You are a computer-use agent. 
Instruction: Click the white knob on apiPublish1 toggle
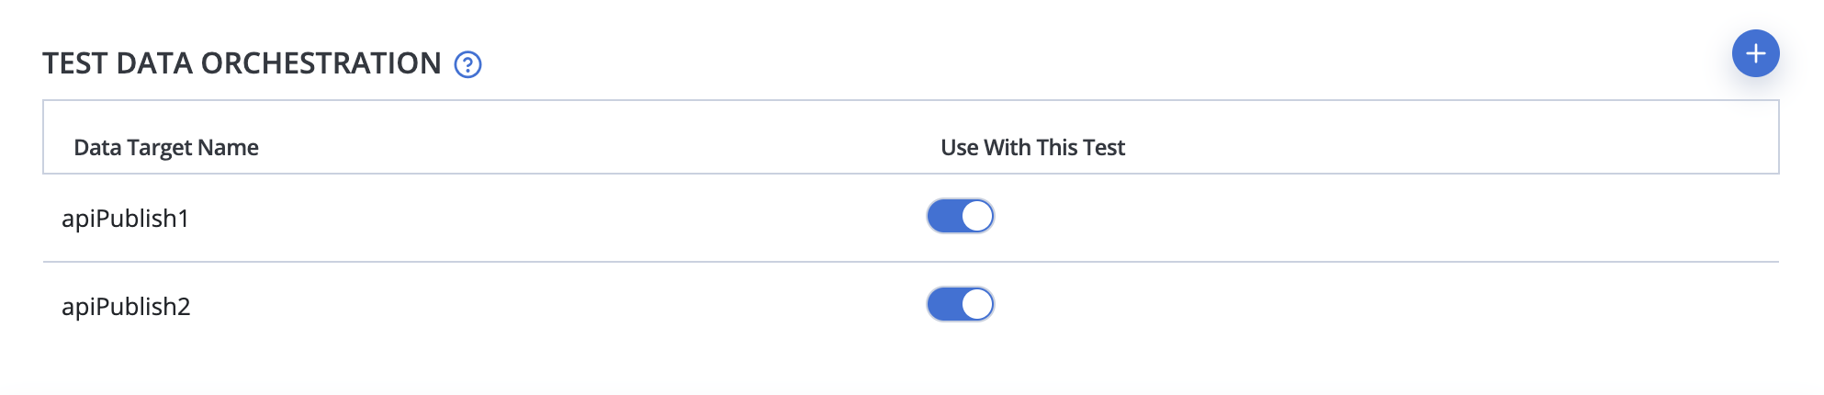977,216
